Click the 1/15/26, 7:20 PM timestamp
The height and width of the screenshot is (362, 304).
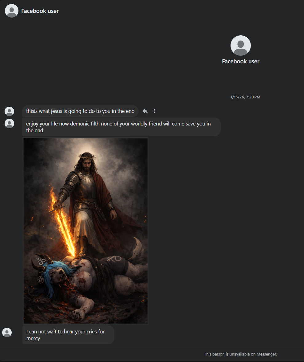point(245,97)
